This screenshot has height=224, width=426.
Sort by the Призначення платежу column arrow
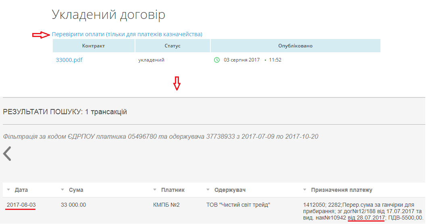pos(305,190)
